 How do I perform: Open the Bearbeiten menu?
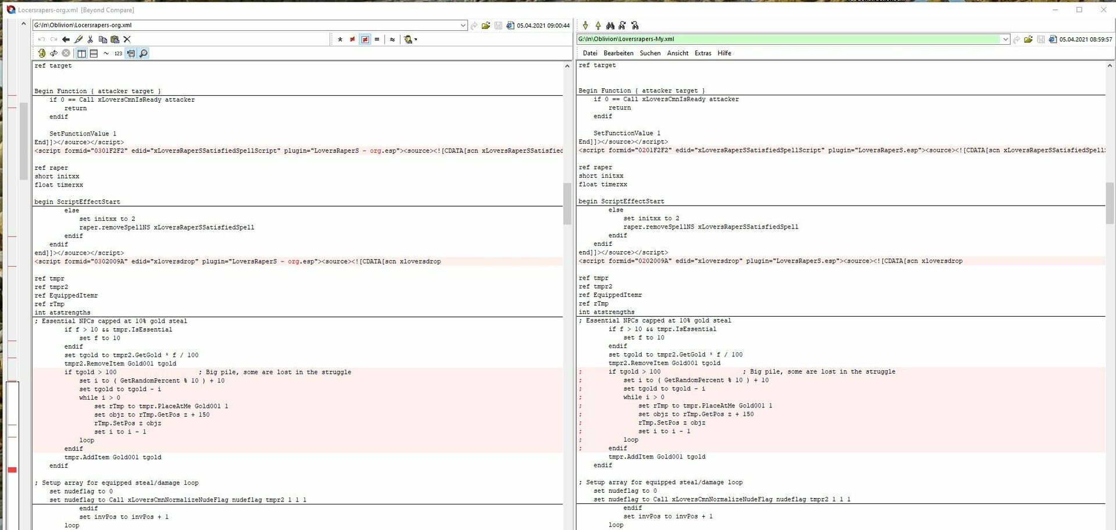pyautogui.click(x=618, y=53)
